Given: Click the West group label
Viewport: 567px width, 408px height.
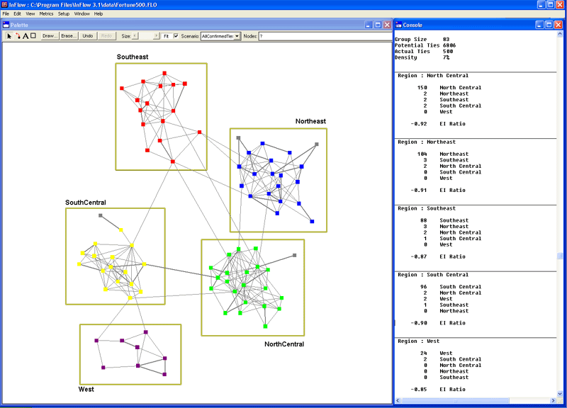Looking at the screenshot, I should (x=86, y=389).
